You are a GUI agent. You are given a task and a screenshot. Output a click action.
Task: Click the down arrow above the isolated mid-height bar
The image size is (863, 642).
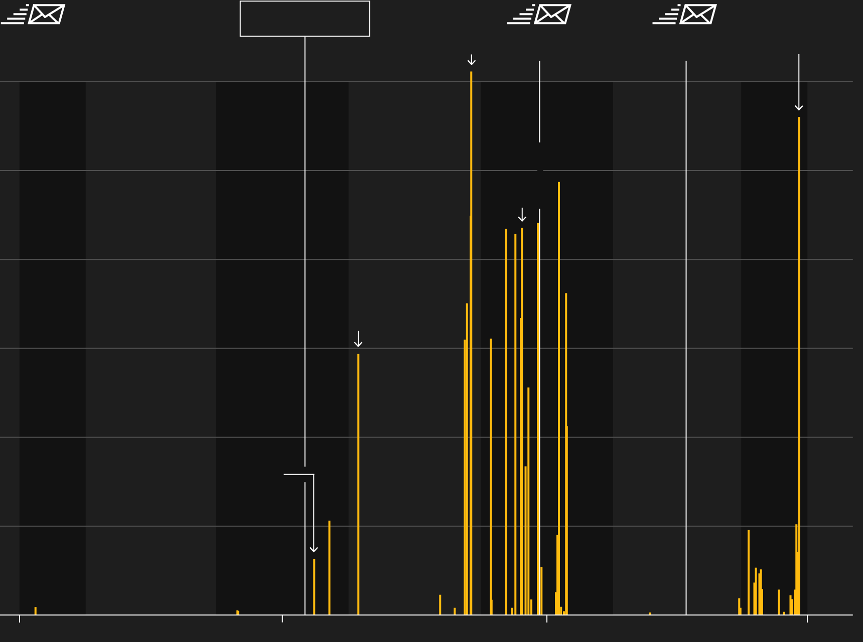coord(358,340)
